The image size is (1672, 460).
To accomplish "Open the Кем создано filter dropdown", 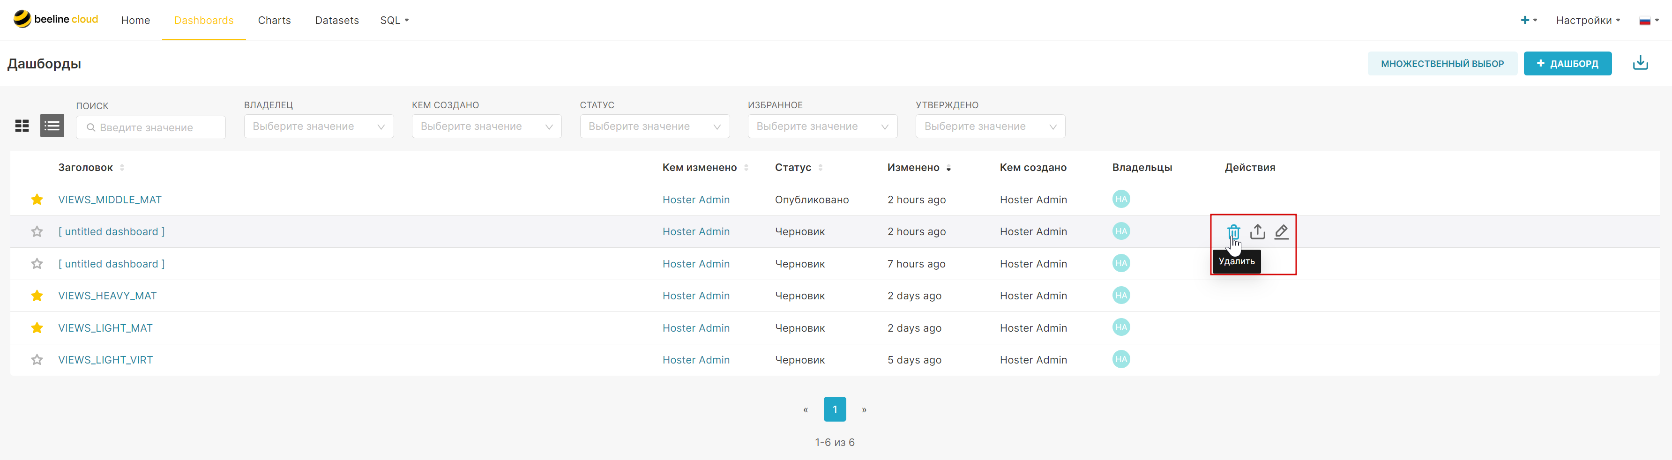I will (x=486, y=126).
